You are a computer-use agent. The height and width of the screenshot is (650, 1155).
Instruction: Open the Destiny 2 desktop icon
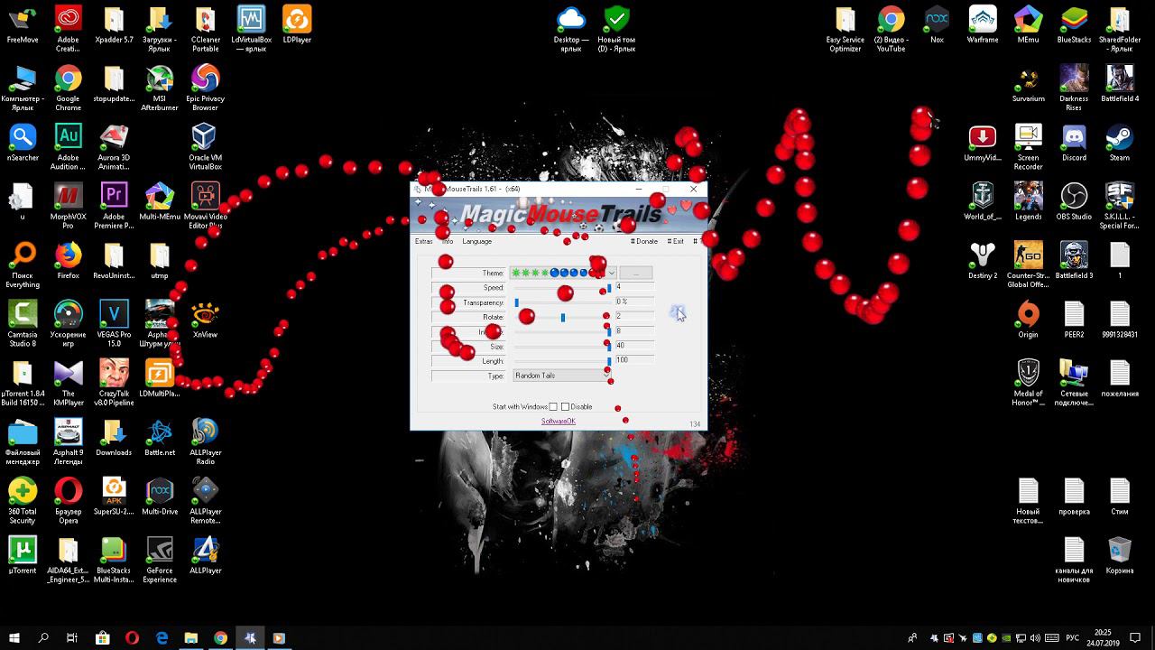click(x=983, y=262)
